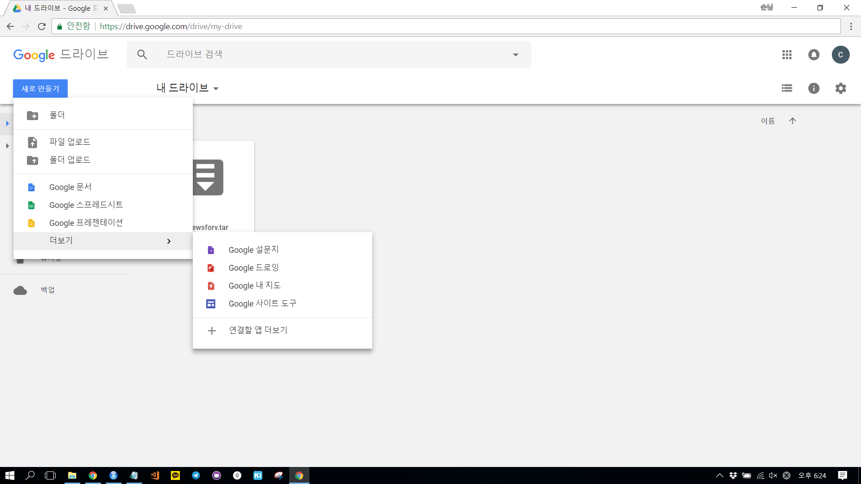Click the backup cloud icon
This screenshot has height=484, width=861.
(x=20, y=290)
